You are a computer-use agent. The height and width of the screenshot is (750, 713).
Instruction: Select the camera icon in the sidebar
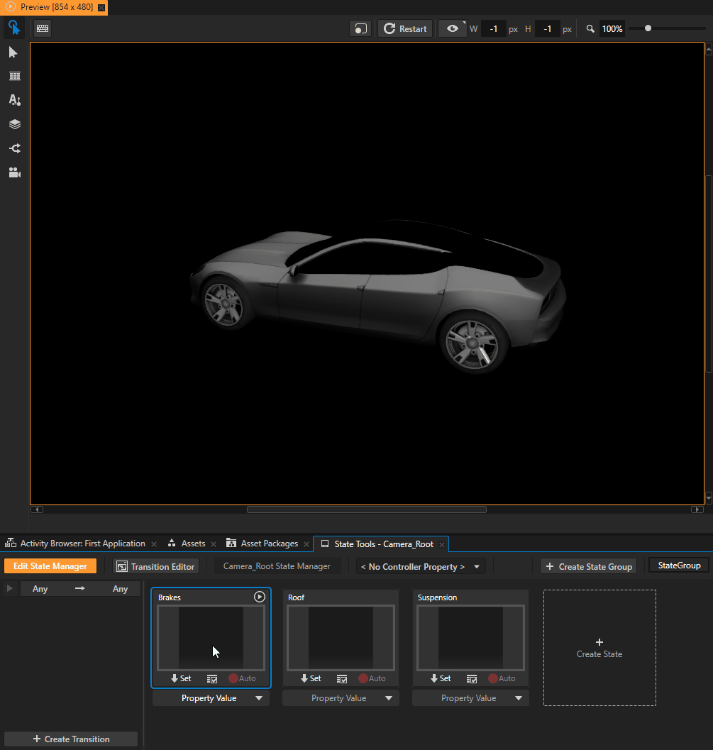(x=14, y=172)
